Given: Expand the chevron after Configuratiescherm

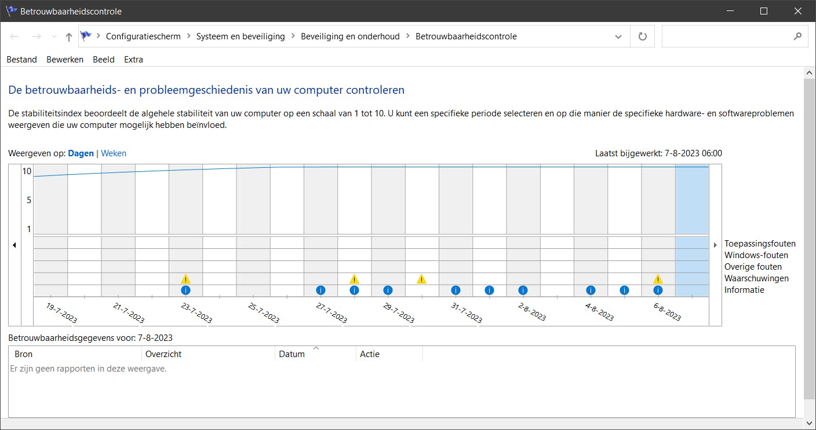Looking at the screenshot, I should coord(189,36).
